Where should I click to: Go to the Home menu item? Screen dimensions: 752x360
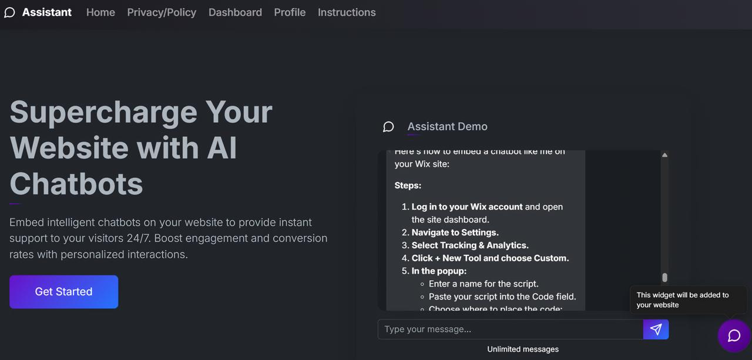coord(100,12)
